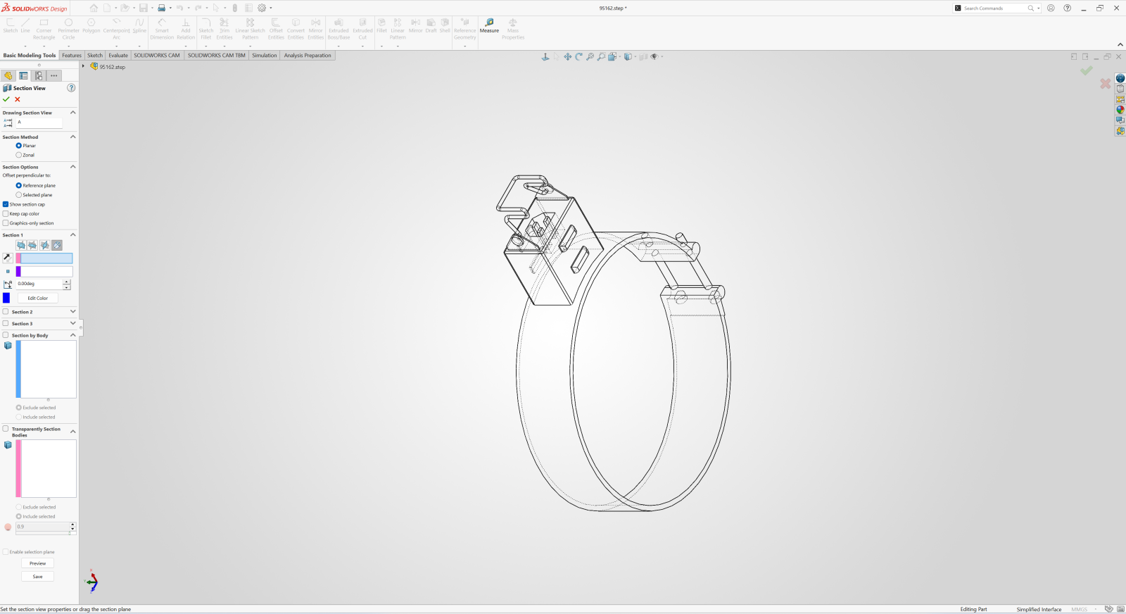Click the Measure tool in the ribbon
The image size is (1126, 614).
(x=489, y=26)
